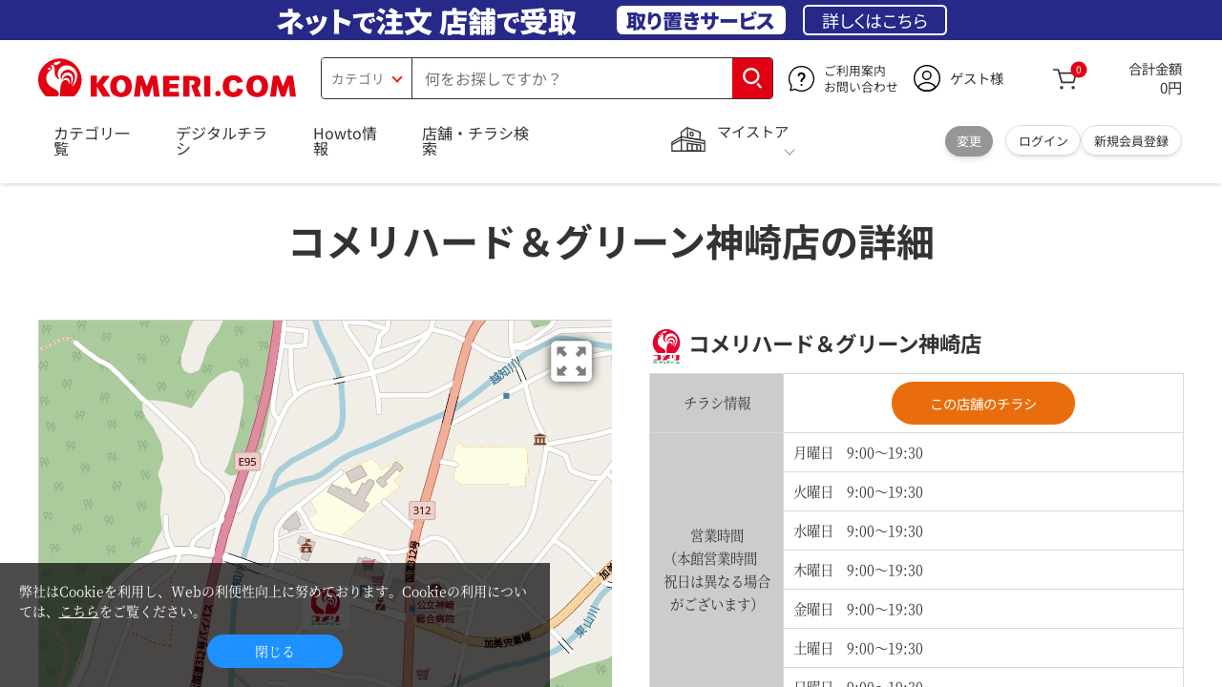This screenshot has height=687, width=1222.
Task: Click the red search magnifier button
Action: (x=752, y=78)
